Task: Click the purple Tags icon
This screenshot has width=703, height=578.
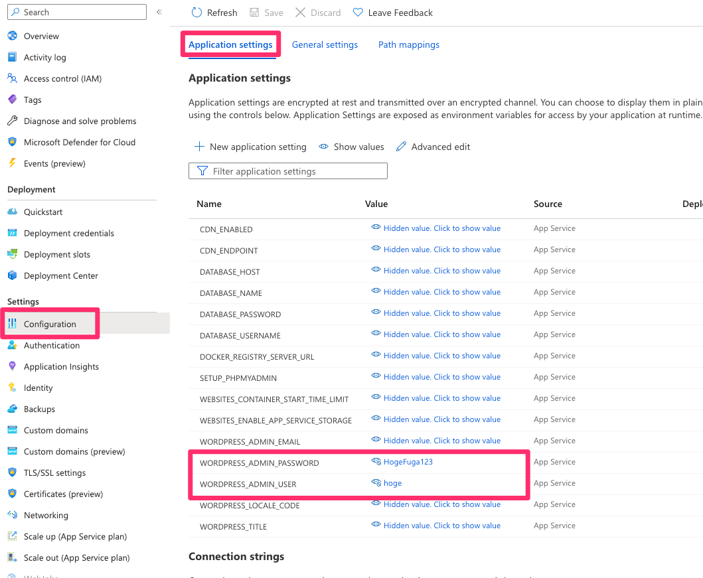Action: point(12,100)
